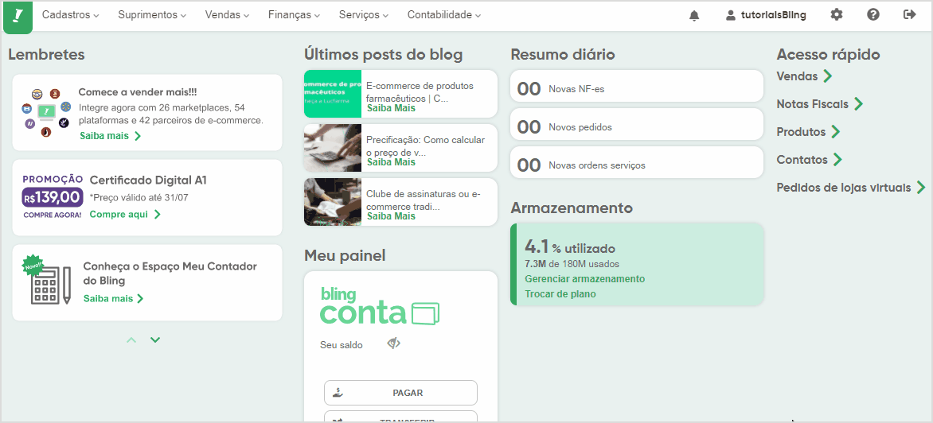Click the Clube de assinaturas blog thumbnail
The width and height of the screenshot is (933, 423).
pyautogui.click(x=333, y=202)
